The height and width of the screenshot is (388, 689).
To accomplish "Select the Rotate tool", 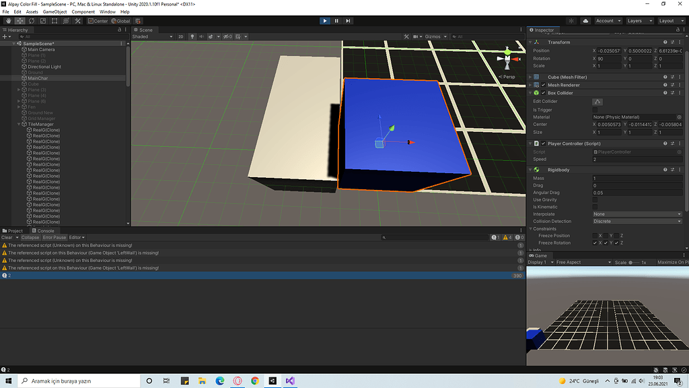I will (31, 21).
